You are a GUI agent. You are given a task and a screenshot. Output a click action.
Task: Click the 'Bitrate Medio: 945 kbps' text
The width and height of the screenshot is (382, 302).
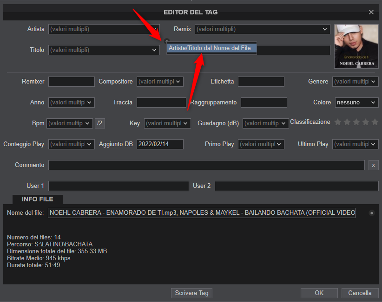tap(39, 258)
